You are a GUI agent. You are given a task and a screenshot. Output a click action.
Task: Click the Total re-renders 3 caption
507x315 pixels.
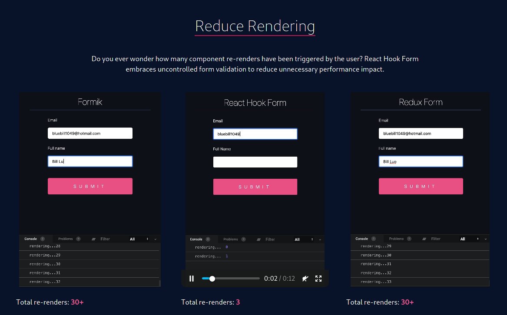coord(211,302)
